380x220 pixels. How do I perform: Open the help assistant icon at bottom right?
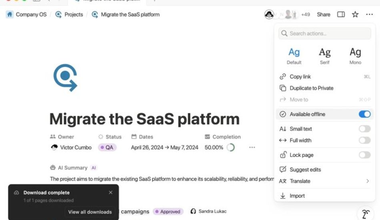coord(365,214)
